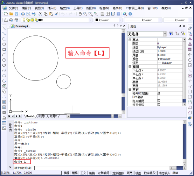
Task: Open the 绘图(D) menu
Action: coord(91,8)
